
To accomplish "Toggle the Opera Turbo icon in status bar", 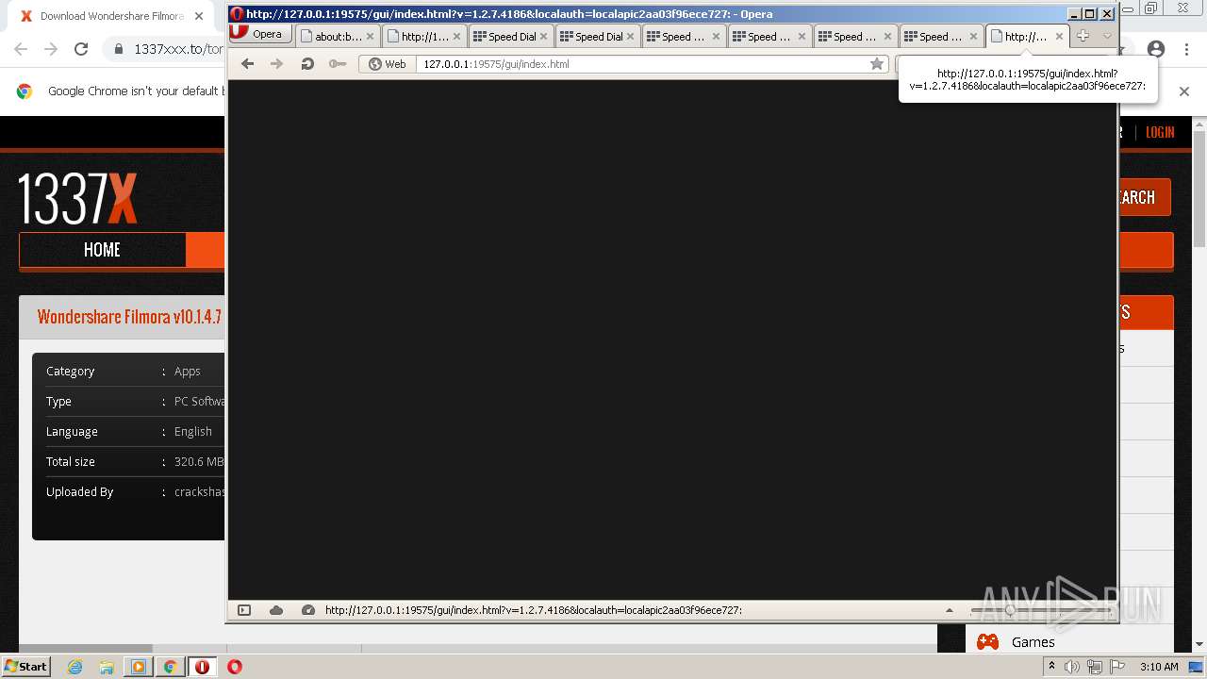I will 307,610.
